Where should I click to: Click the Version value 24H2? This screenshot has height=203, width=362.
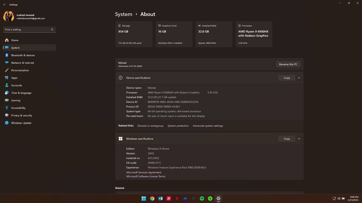pos(151,153)
